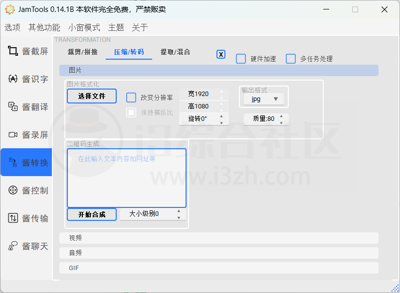The height and width of the screenshot is (293, 400).
Task: Click the 酱录屏 screen record camera icon
Action: (13, 134)
